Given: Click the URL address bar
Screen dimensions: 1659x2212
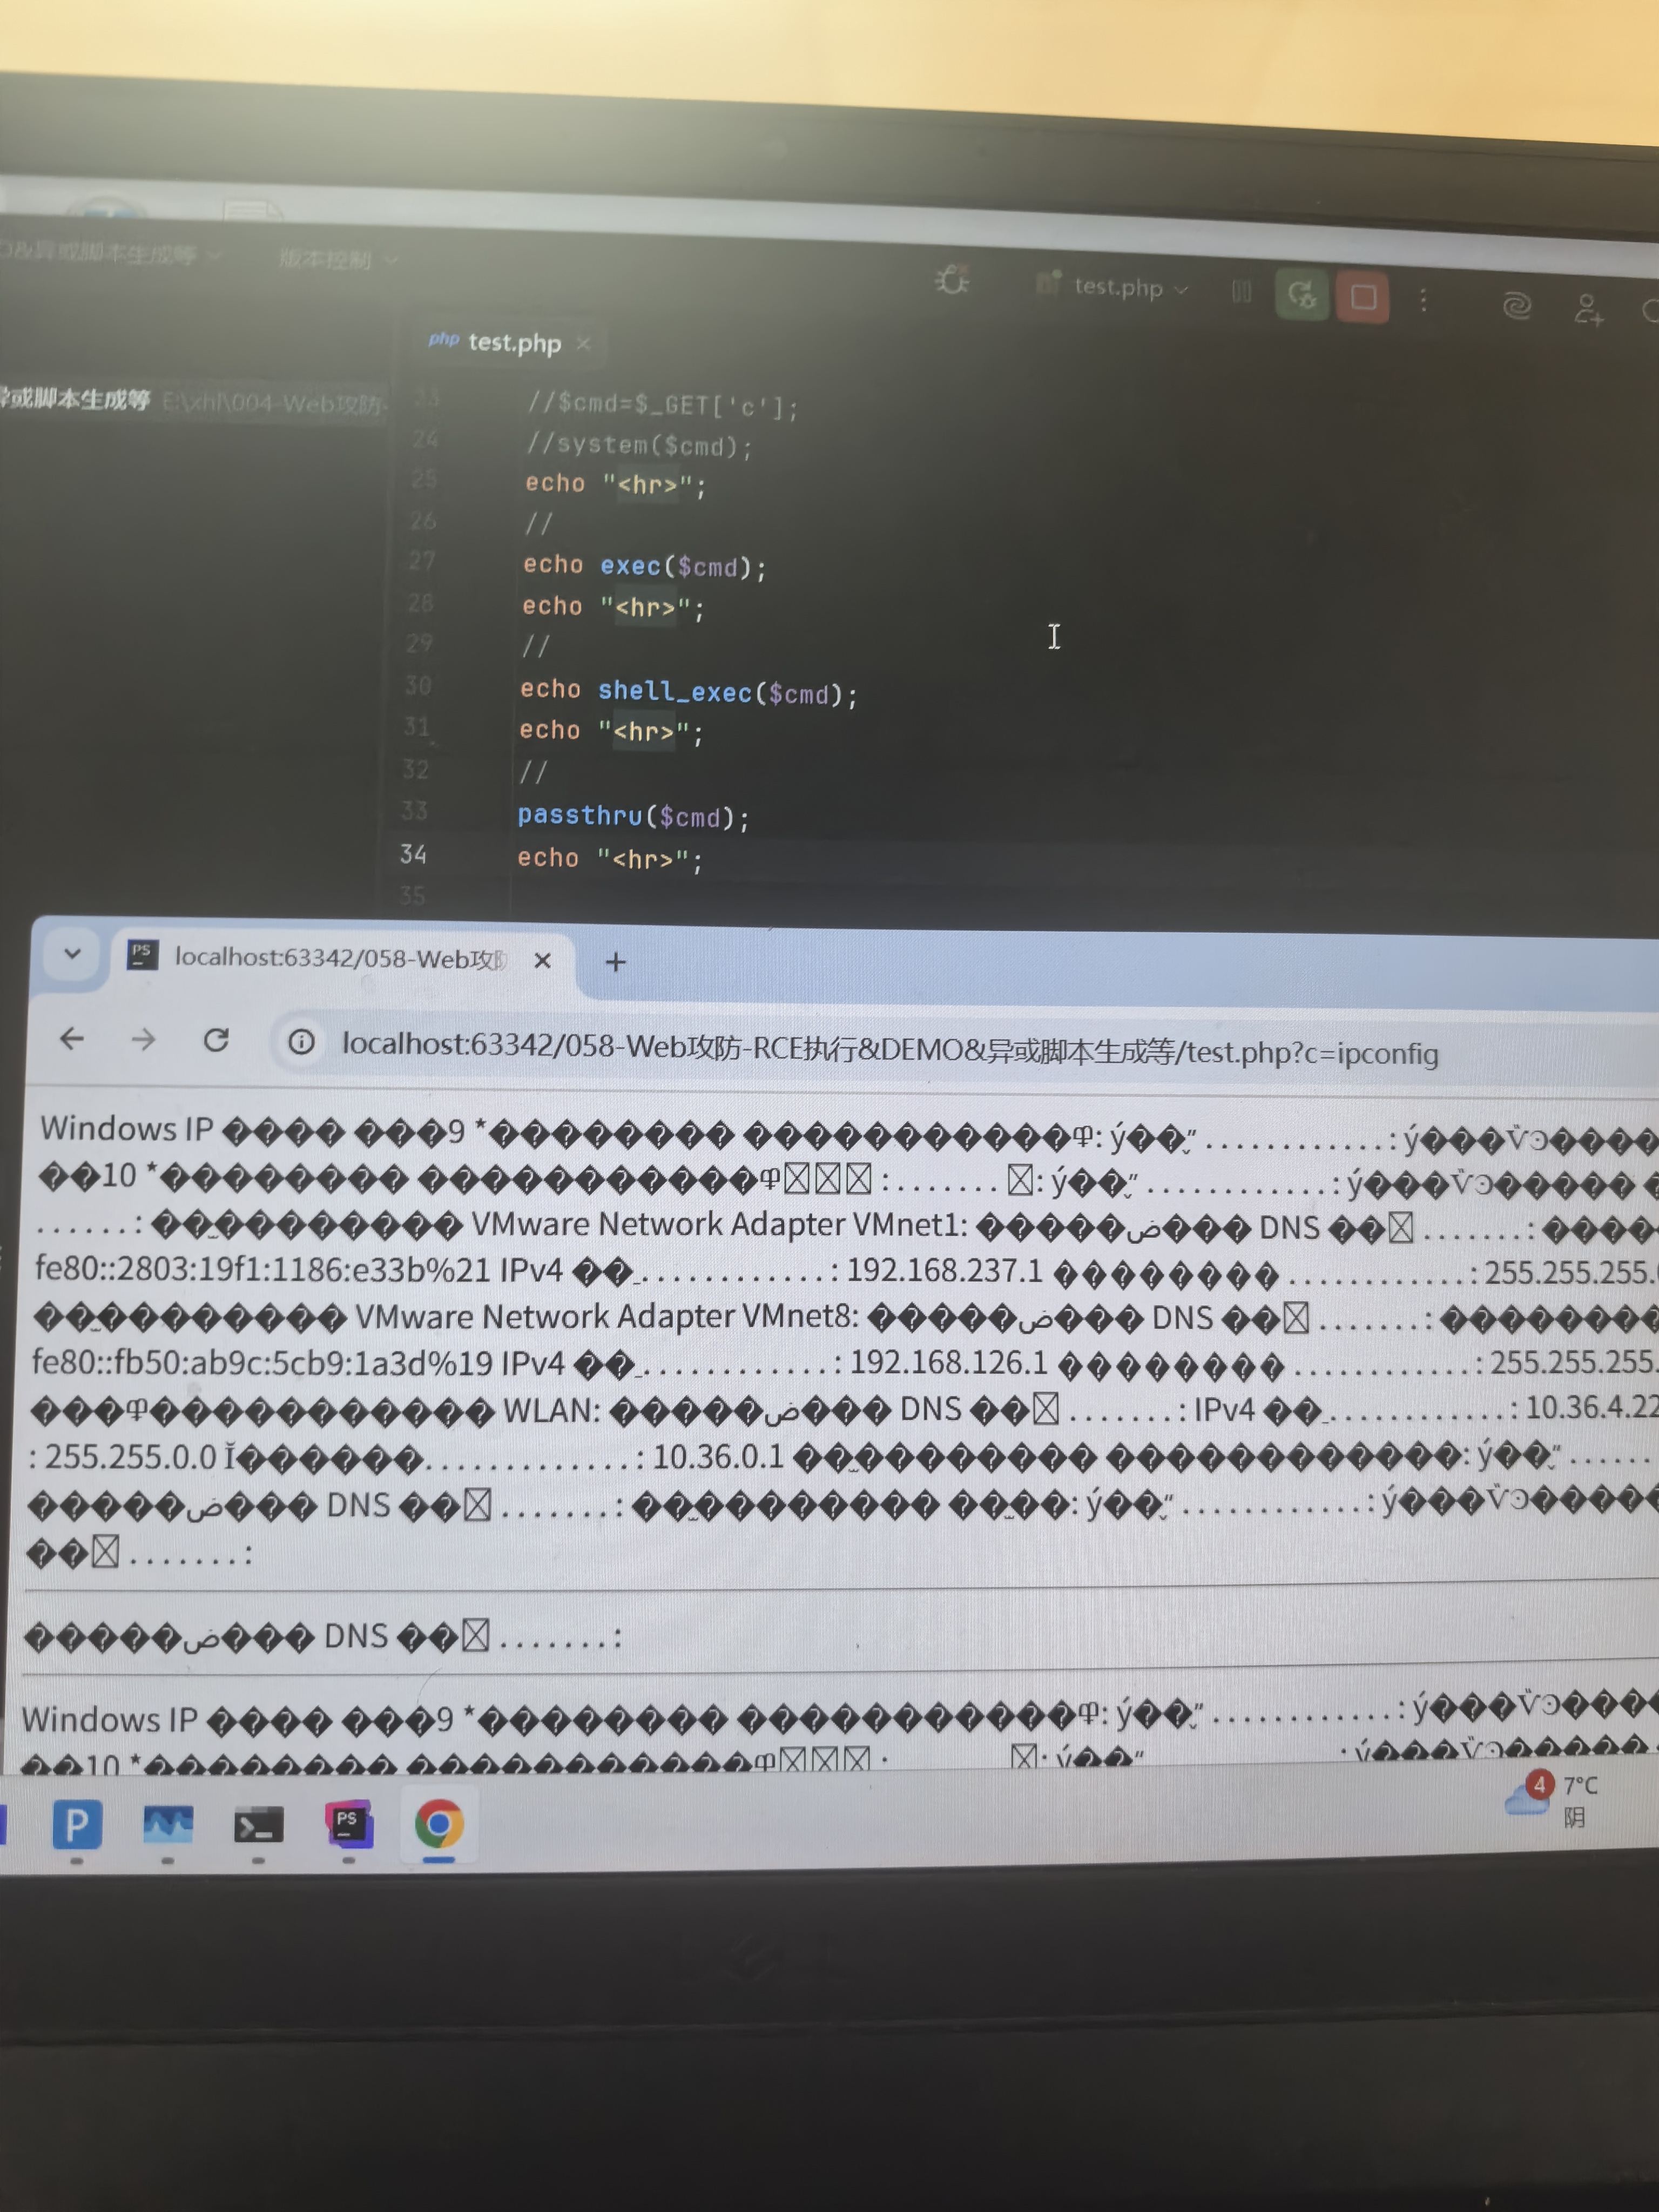Looking at the screenshot, I should click(x=890, y=1050).
